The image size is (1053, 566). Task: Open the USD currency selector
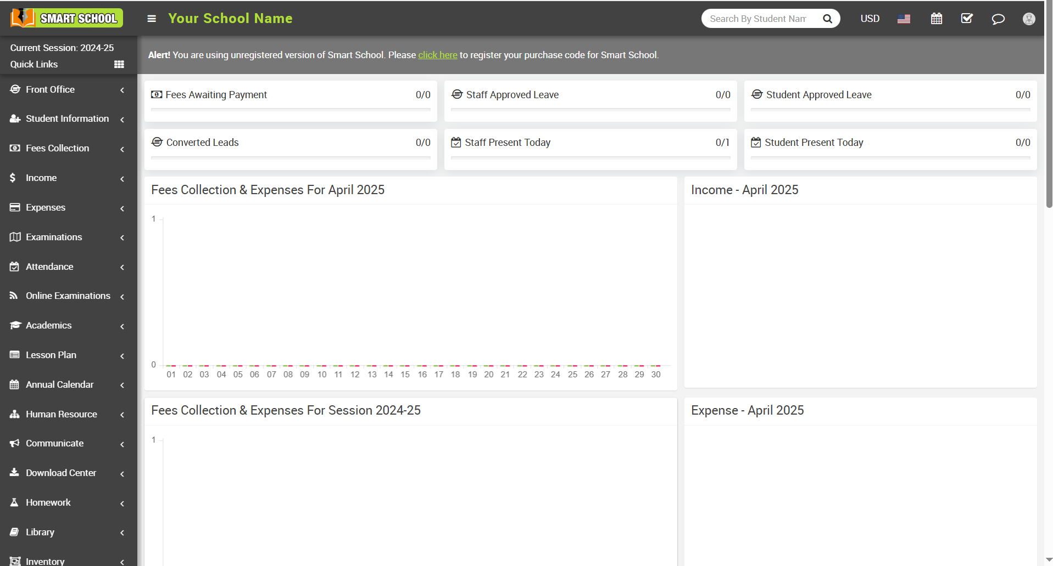coord(870,19)
